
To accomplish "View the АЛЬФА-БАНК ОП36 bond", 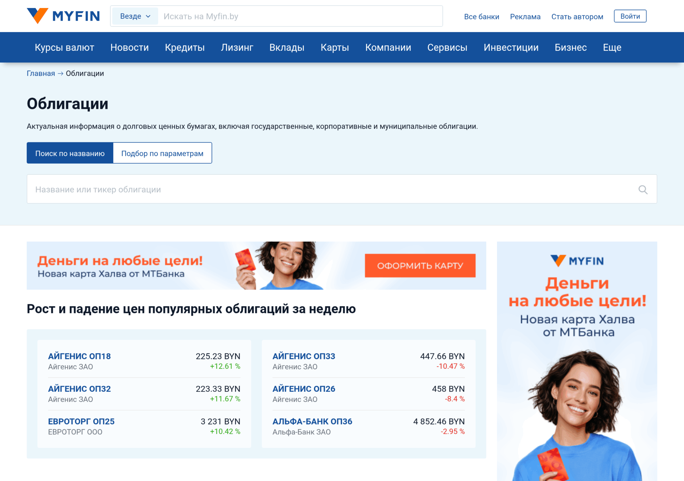I will coord(312,421).
